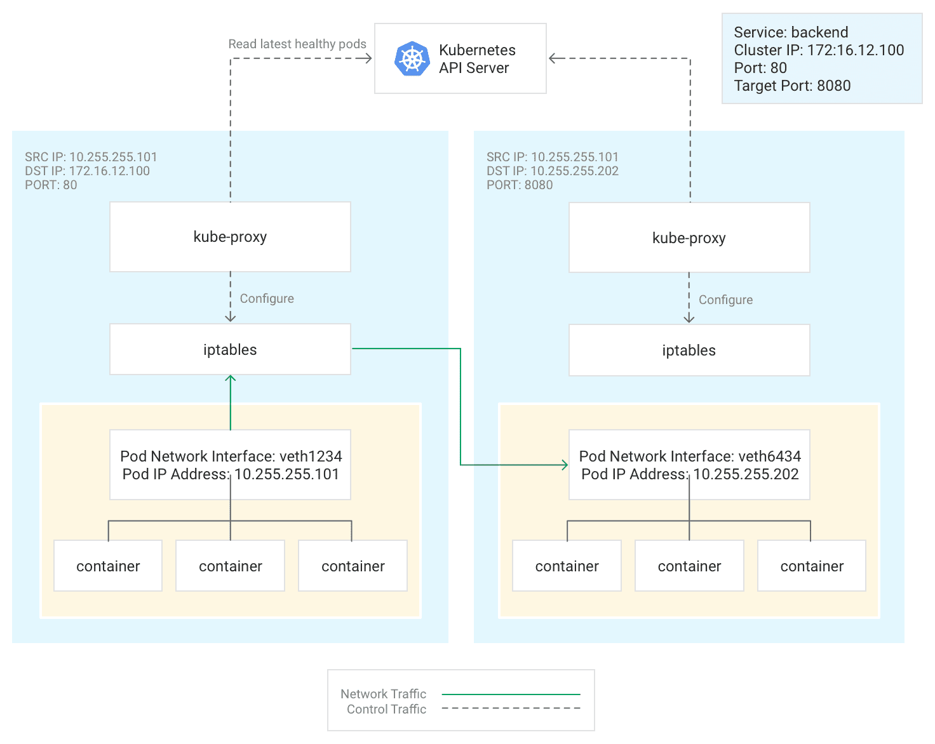Click the middle container in right pod

pyautogui.click(x=689, y=566)
